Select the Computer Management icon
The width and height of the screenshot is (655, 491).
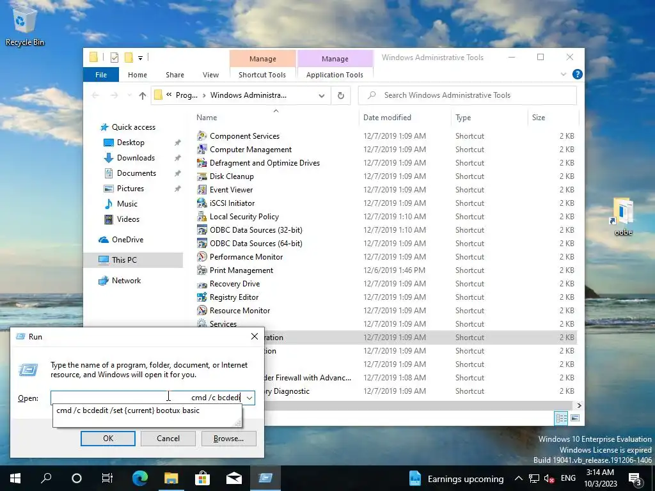[201, 149]
